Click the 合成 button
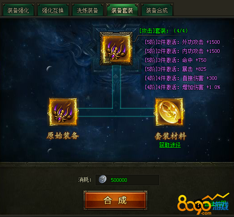 [x=115, y=200]
